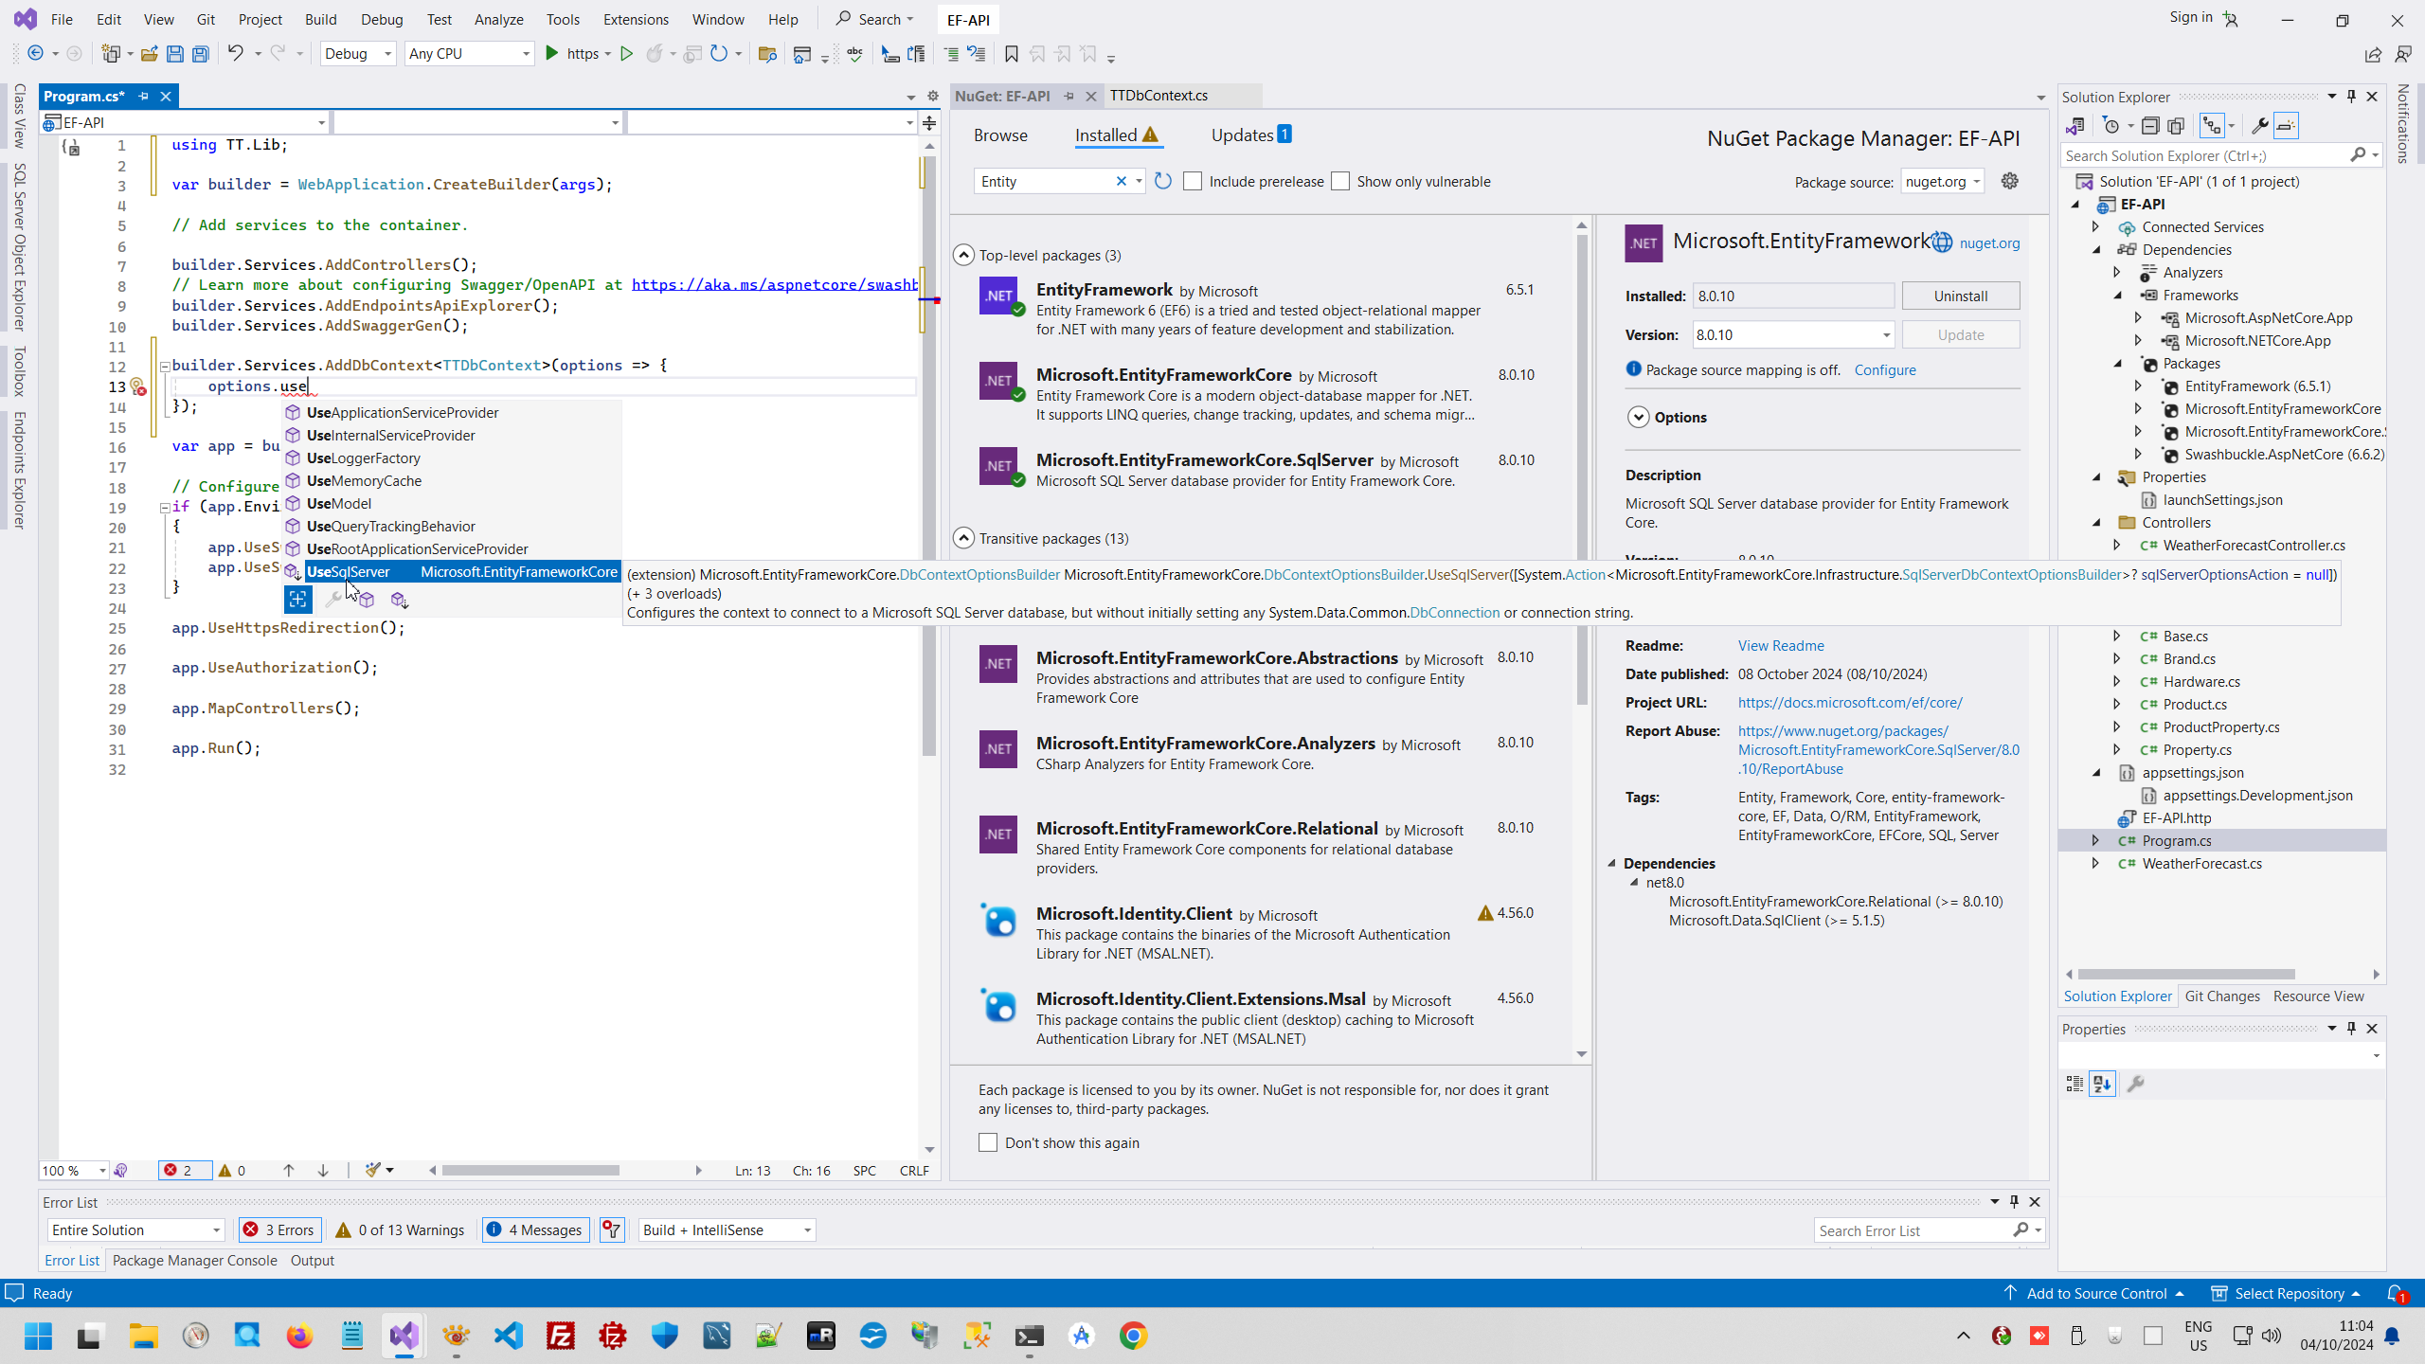Open the View Readme link

pos(1780,645)
